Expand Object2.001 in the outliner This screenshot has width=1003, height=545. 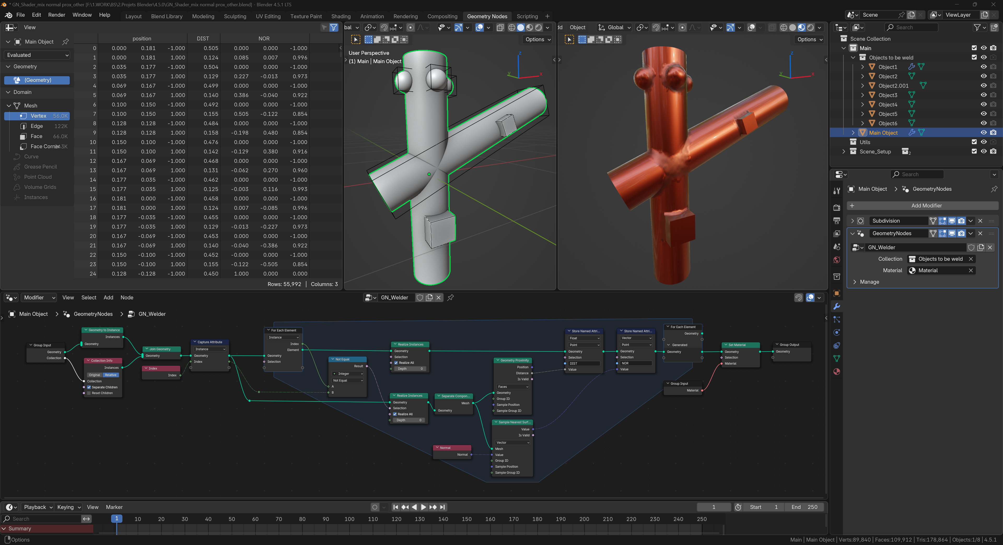tap(862, 86)
